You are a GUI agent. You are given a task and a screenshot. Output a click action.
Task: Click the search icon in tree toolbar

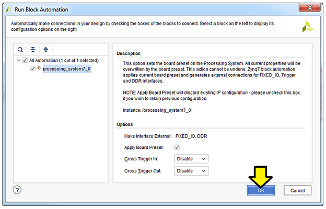pos(20,50)
